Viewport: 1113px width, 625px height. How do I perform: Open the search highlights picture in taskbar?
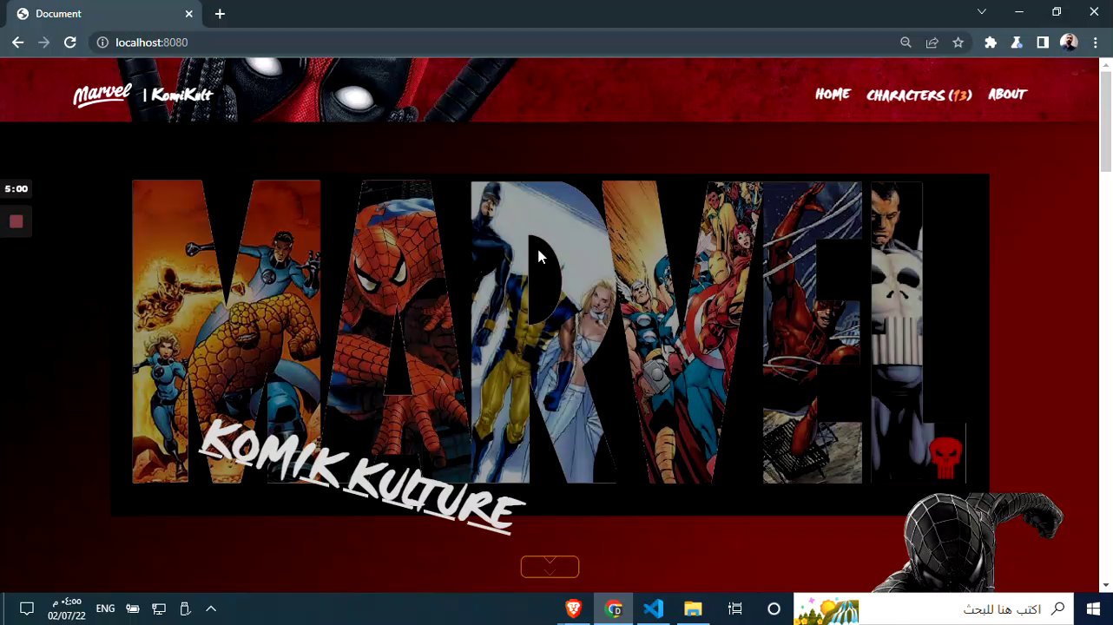point(827,609)
